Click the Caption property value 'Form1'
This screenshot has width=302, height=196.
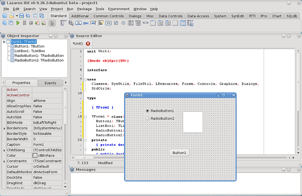coord(47,144)
